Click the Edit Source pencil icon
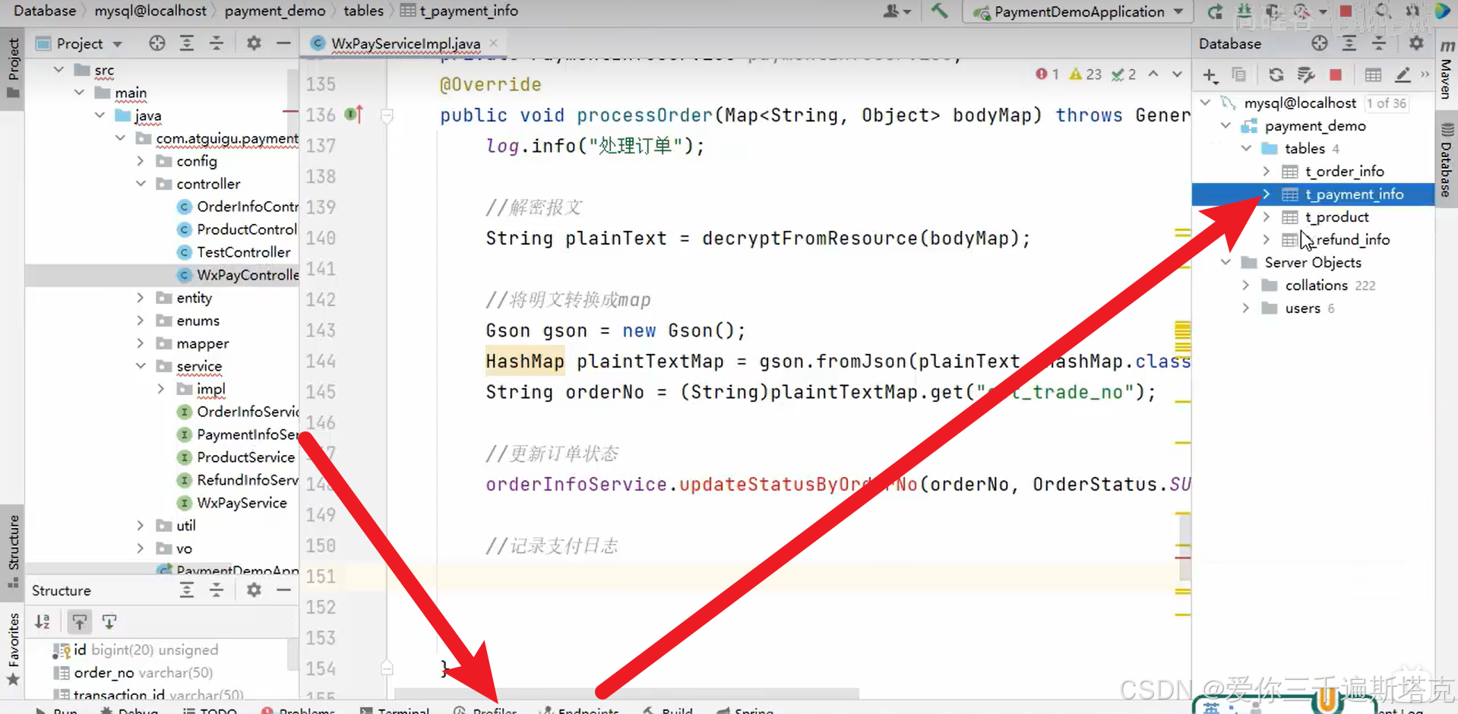Screen dimensions: 1458x714 click(x=1403, y=74)
